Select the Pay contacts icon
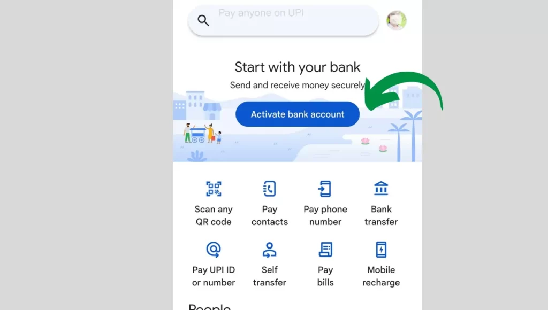The height and width of the screenshot is (310, 548). pyautogui.click(x=270, y=189)
